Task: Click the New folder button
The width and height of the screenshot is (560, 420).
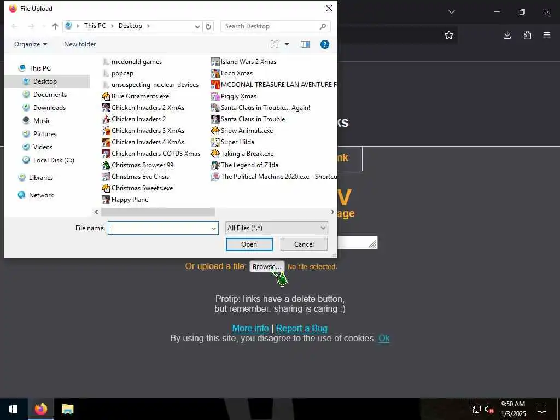Action: click(x=80, y=44)
